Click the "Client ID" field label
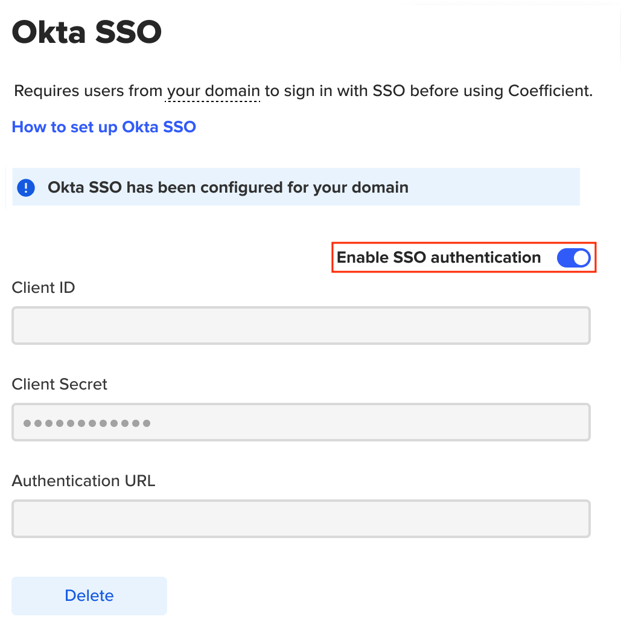The height and width of the screenshot is (622, 621). coord(43,287)
